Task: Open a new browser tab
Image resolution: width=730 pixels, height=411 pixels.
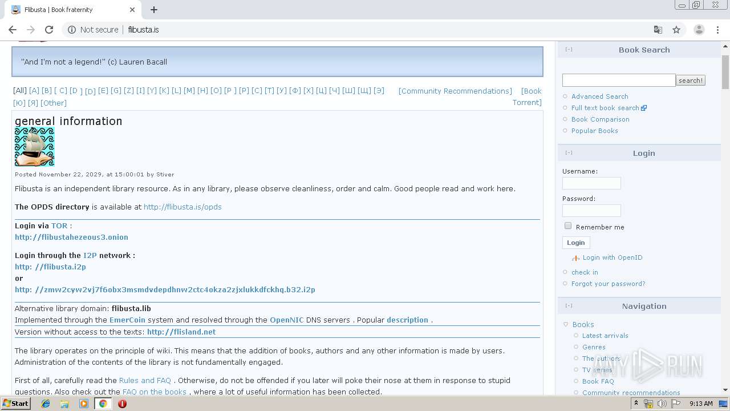Action: coord(154,10)
